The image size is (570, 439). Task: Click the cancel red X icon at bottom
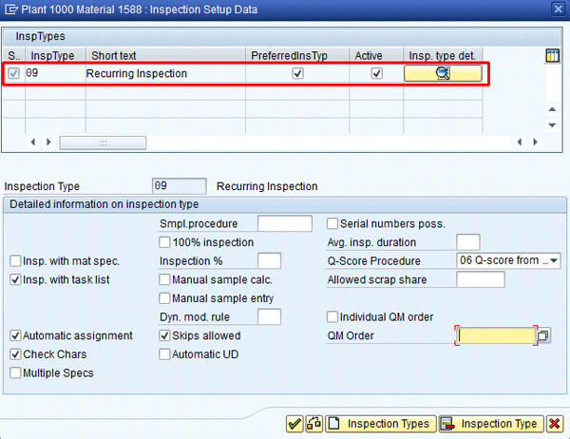pos(554,424)
